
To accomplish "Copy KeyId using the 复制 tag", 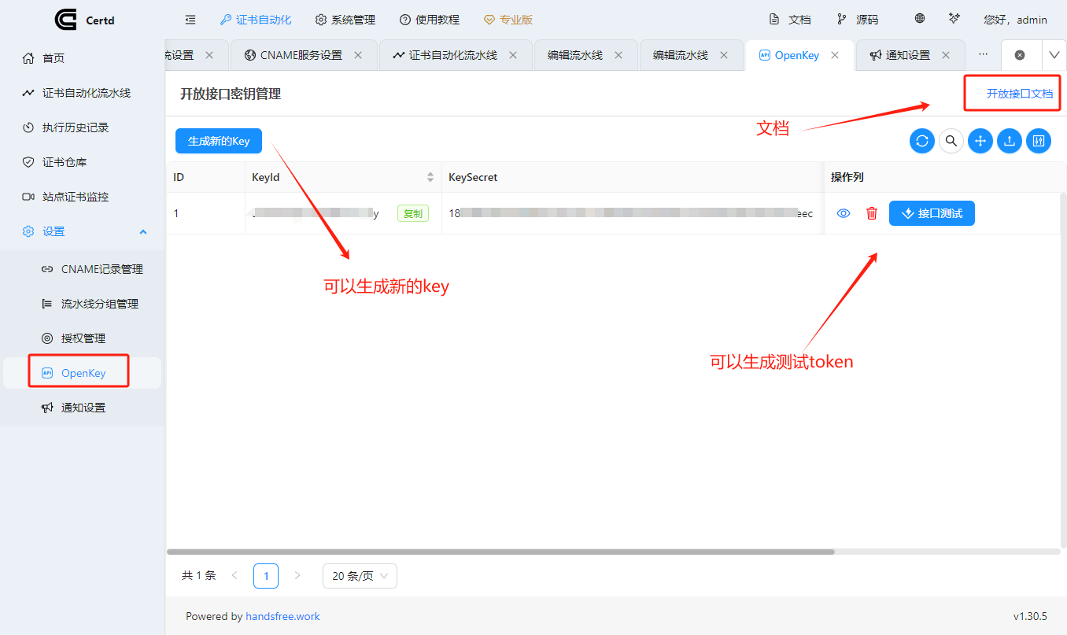I will click(x=413, y=213).
